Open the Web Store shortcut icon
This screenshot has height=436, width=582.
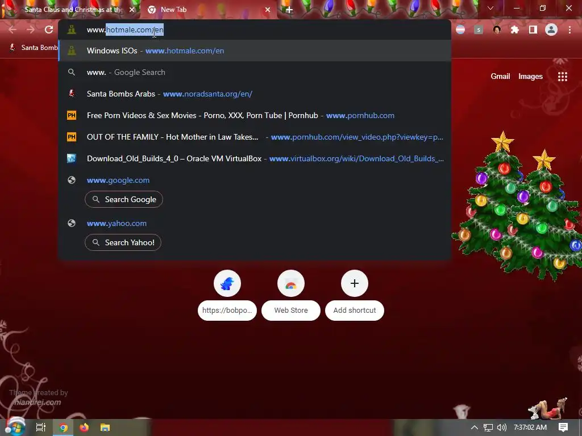(291, 284)
